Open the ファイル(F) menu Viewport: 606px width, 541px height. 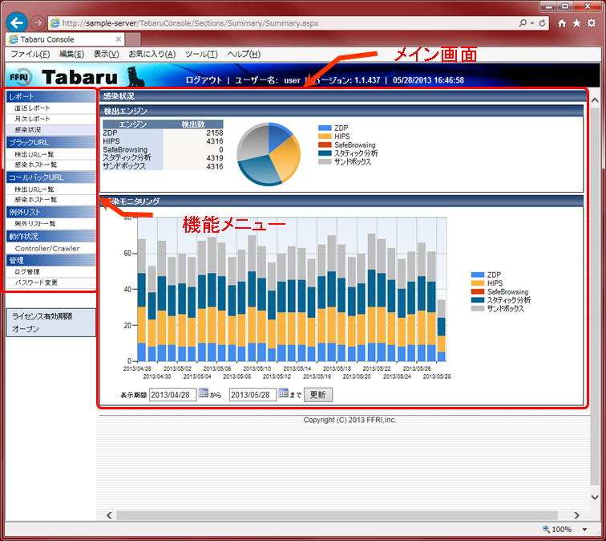point(30,54)
